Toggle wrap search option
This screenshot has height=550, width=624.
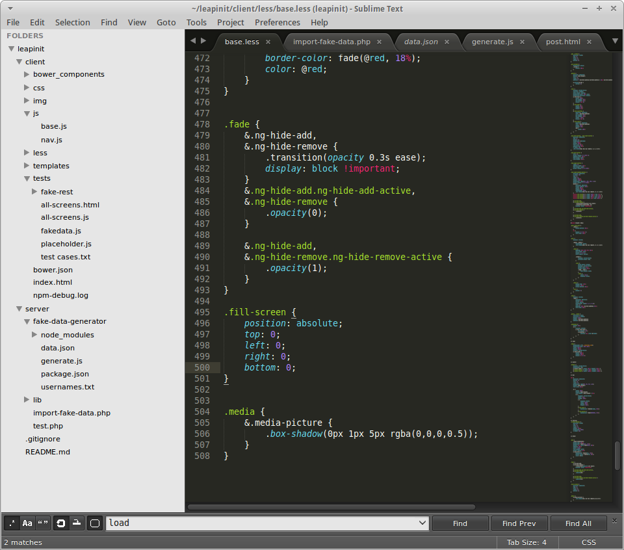(61, 523)
